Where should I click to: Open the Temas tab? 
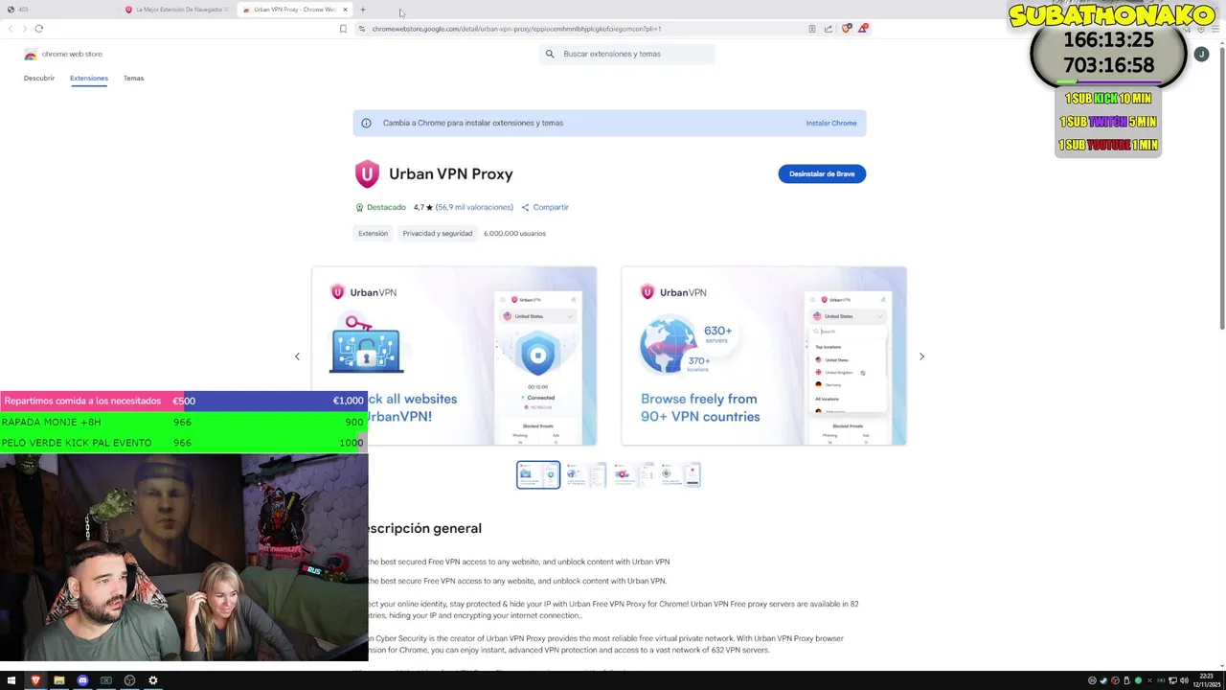click(133, 78)
